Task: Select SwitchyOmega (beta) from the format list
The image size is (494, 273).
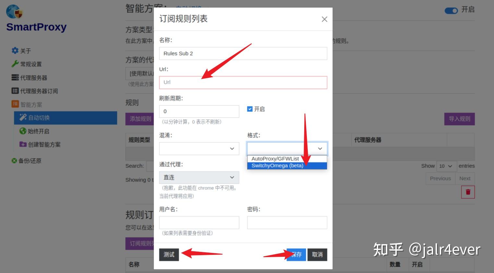Action: (x=277, y=165)
